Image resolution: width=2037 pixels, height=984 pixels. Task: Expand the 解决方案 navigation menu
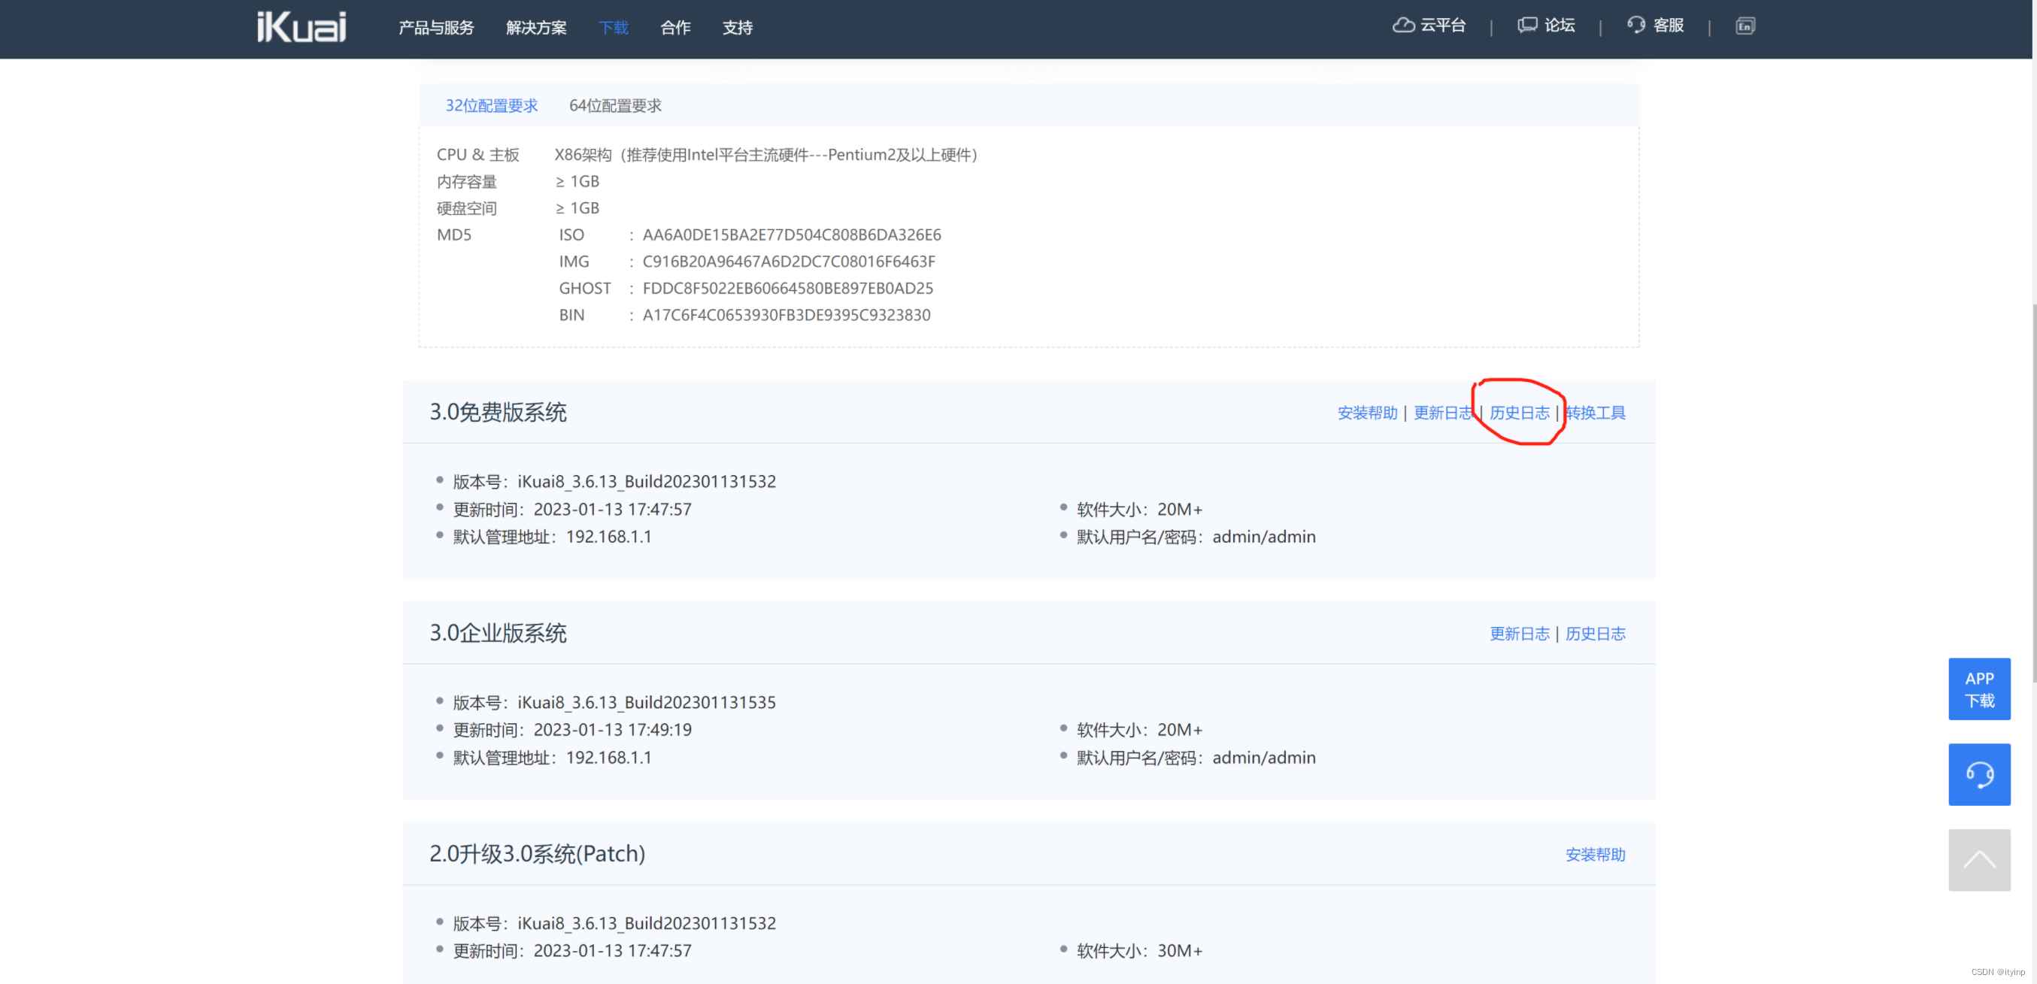click(x=536, y=28)
